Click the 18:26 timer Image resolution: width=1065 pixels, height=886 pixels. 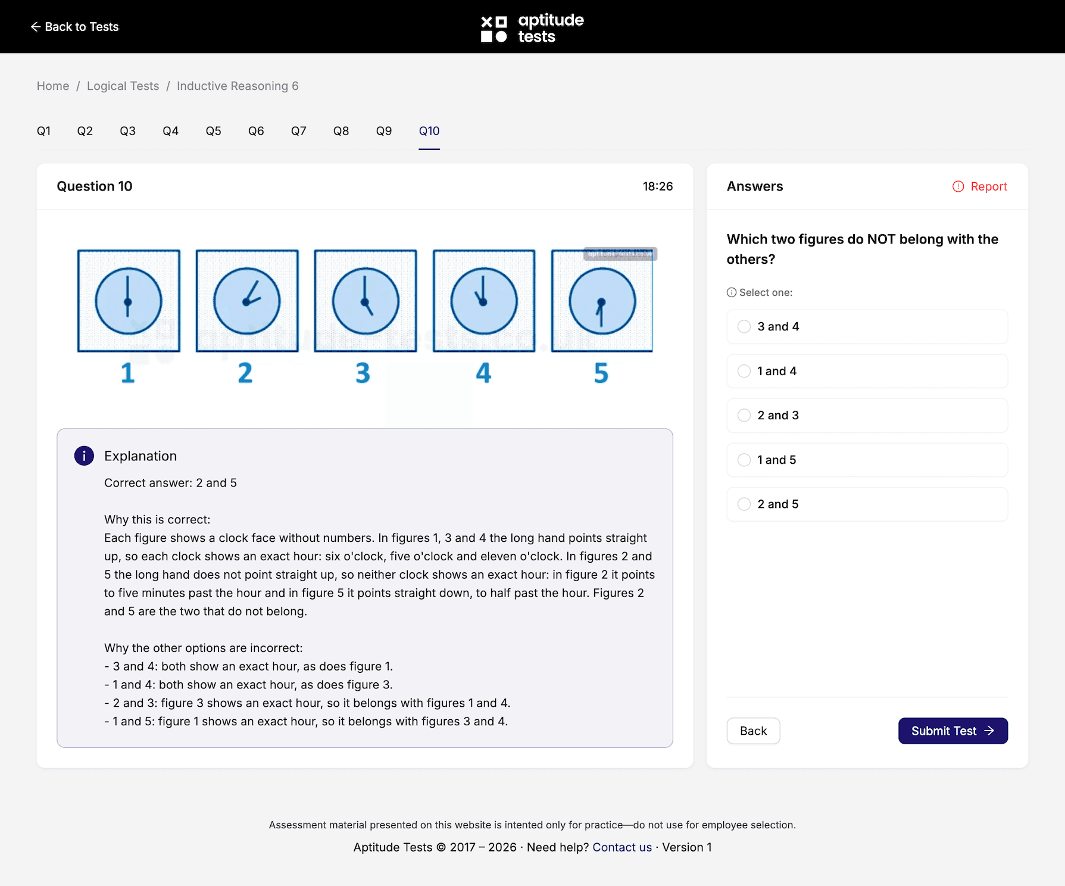click(658, 186)
